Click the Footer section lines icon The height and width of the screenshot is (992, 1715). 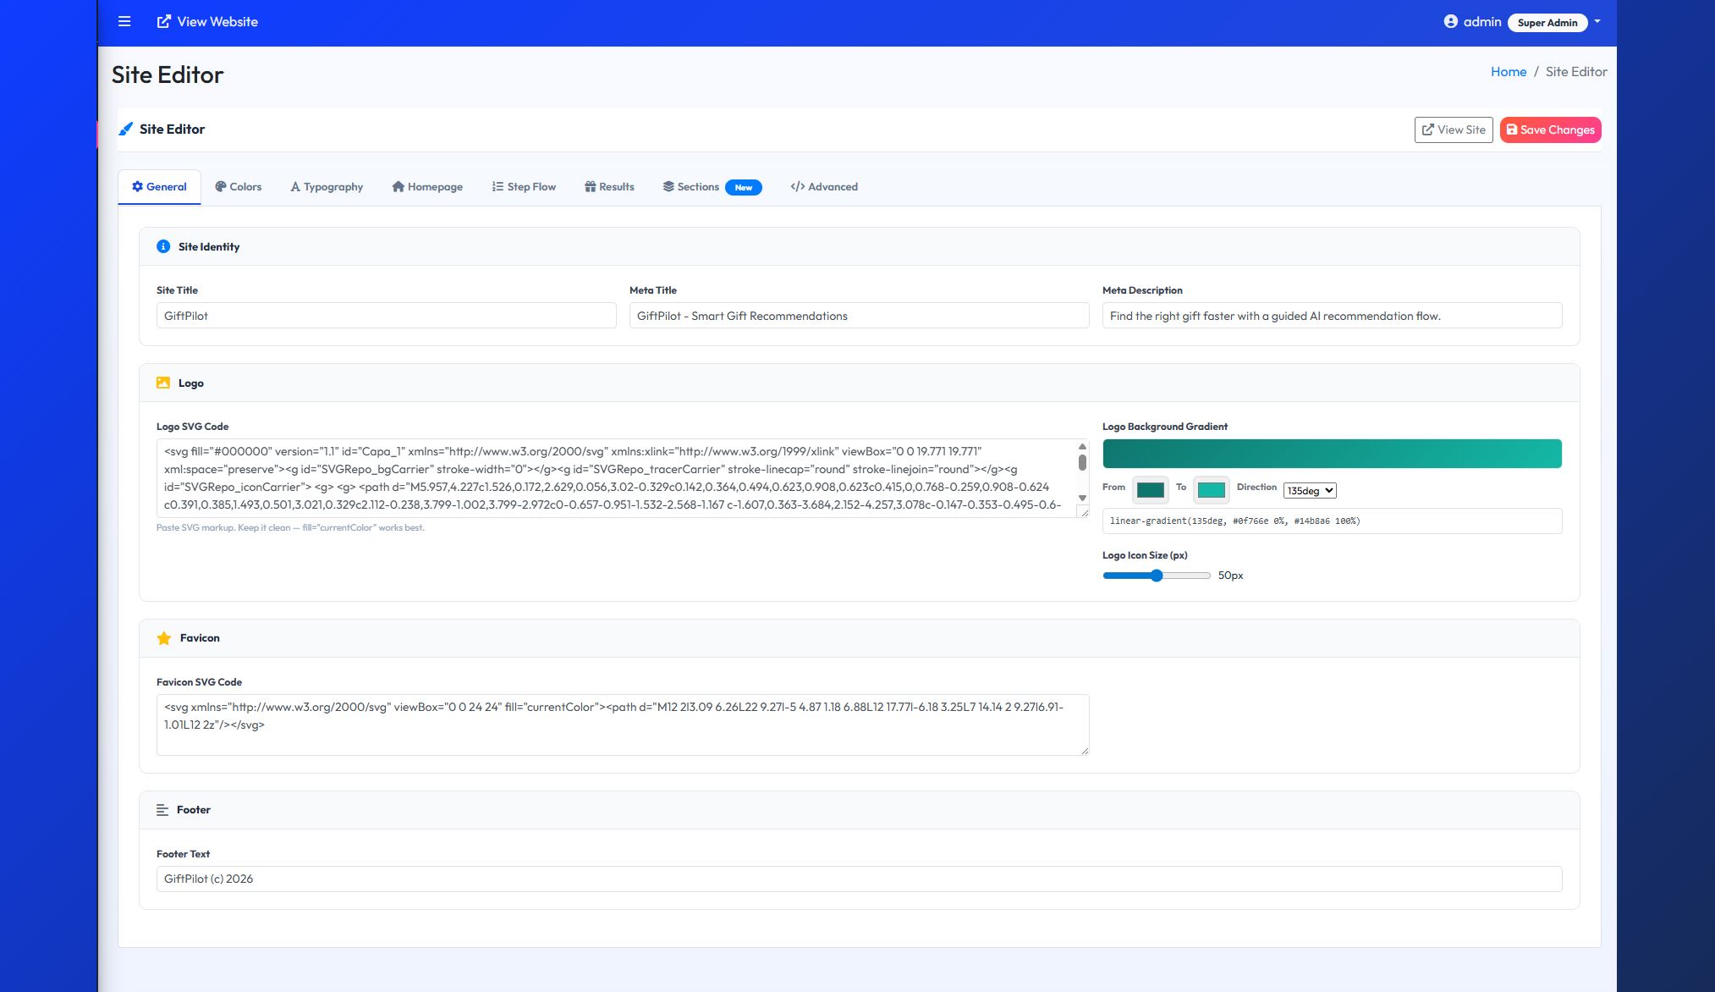point(162,810)
